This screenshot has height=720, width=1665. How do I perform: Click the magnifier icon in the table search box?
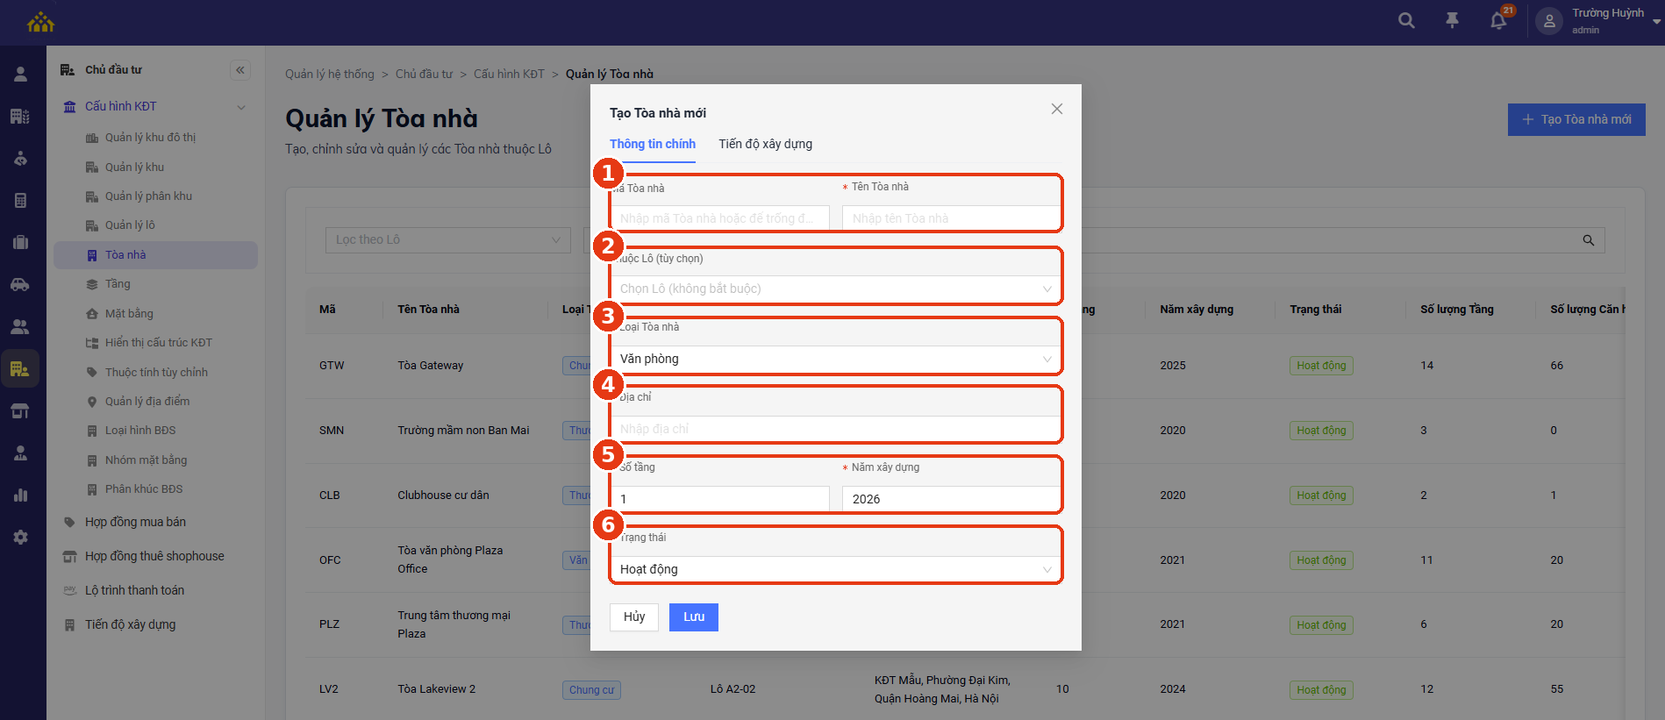(1588, 240)
